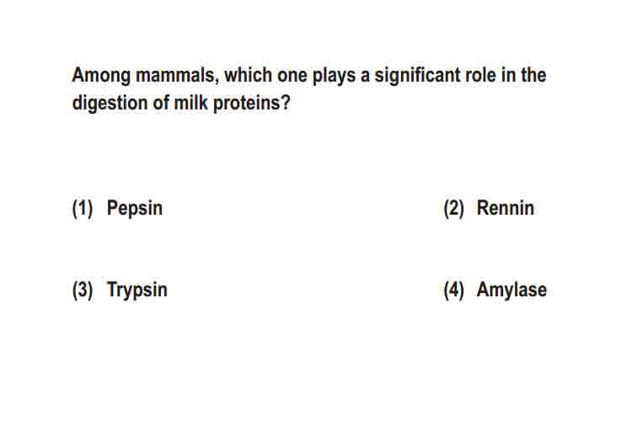Click the option number (3) label
This screenshot has height=421, width=632.
[83, 290]
